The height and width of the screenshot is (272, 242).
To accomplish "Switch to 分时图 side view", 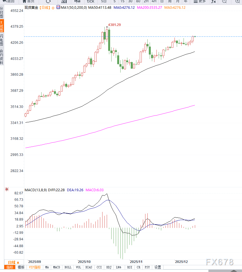I will tap(2, 13).
